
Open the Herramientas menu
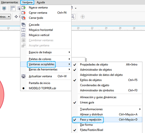(9, 2)
